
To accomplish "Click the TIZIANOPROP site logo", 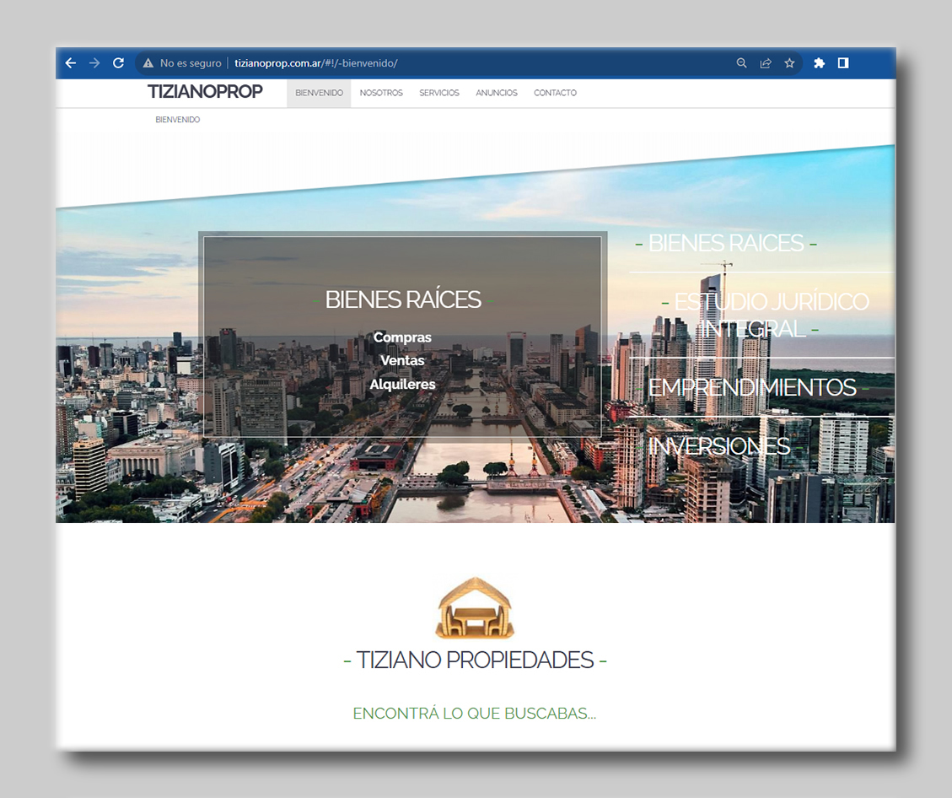I will coord(205,92).
